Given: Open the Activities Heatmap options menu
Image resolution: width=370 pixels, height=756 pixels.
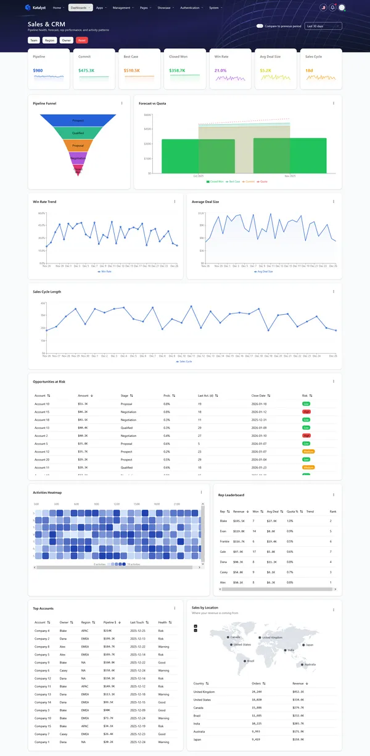Looking at the screenshot, I should (x=201, y=492).
